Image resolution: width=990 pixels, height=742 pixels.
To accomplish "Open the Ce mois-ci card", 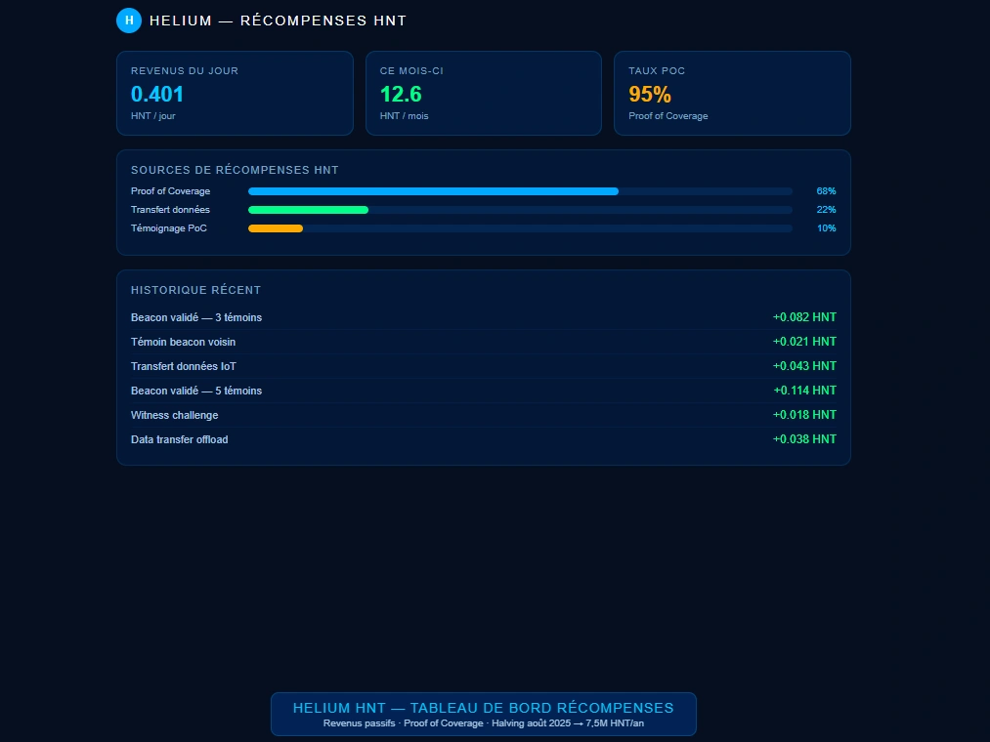I will coord(484,94).
